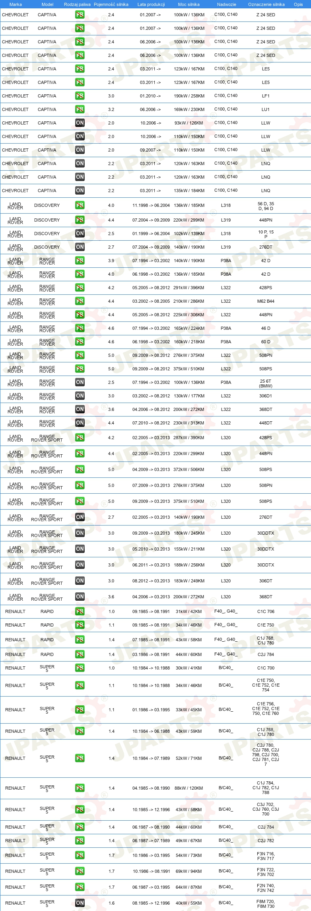The height and width of the screenshot is (911, 311).
Task: Click diesel icon in Range Rover Sport 155kW/211KM row
Action: (80, 549)
